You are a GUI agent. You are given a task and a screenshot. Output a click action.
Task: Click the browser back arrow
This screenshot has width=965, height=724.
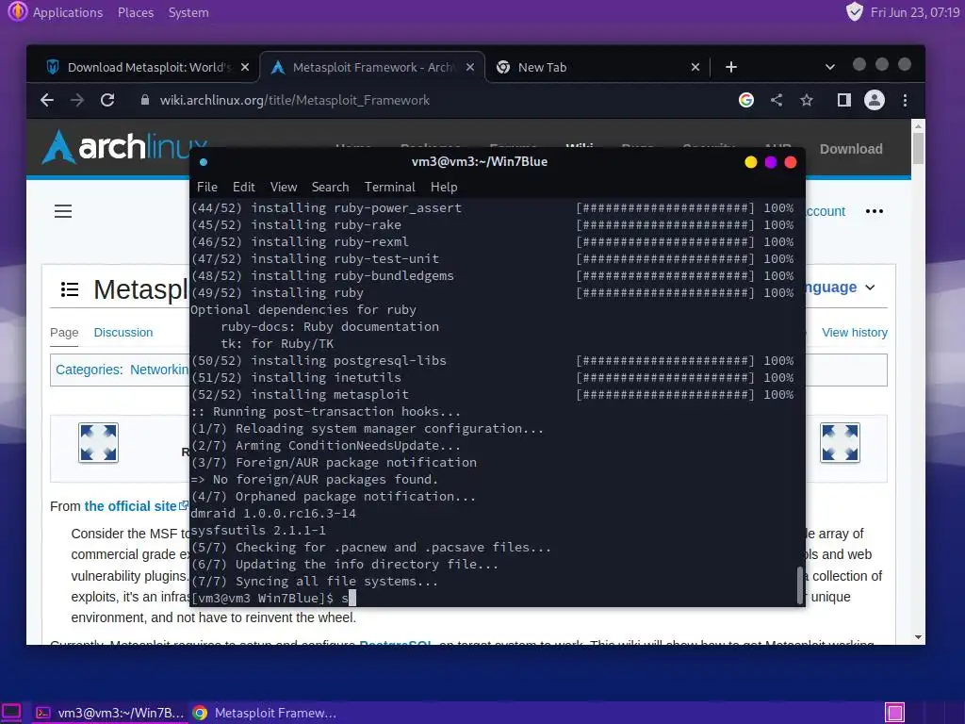click(47, 100)
